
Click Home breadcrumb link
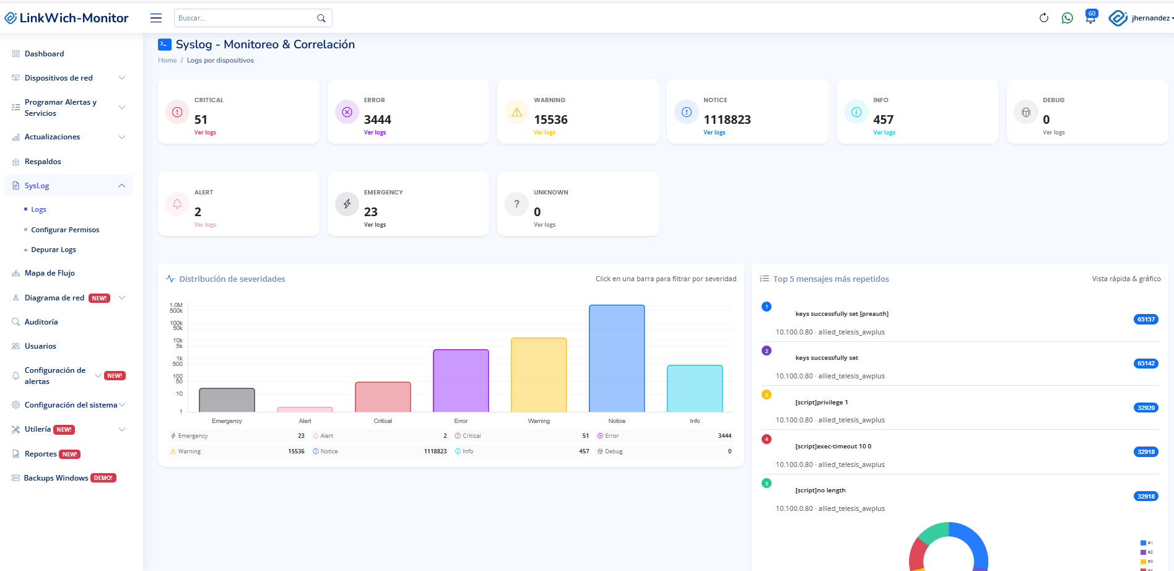(167, 60)
